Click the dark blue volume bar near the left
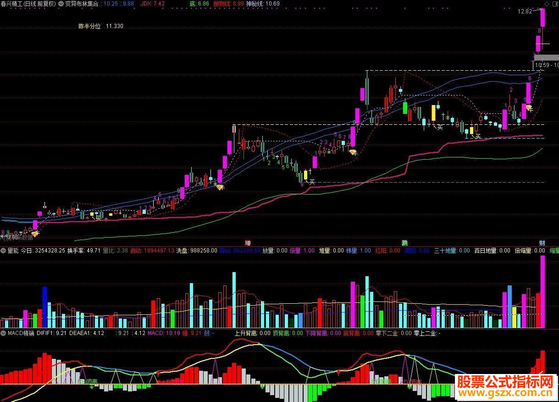 click(45, 307)
